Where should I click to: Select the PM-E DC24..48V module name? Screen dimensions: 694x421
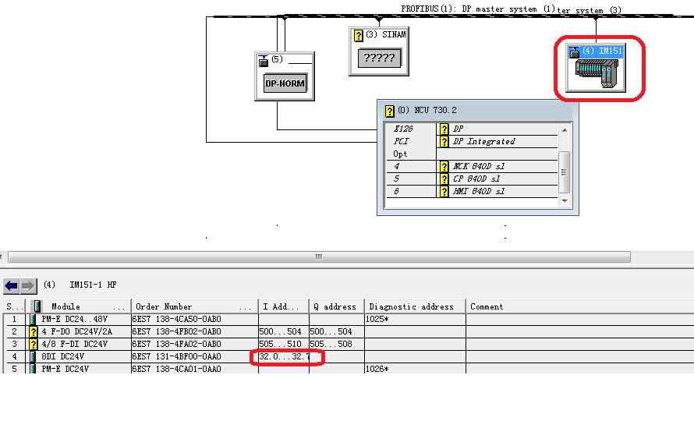(x=74, y=319)
